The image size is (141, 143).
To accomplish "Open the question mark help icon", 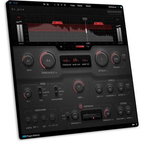I will pos(137,124).
